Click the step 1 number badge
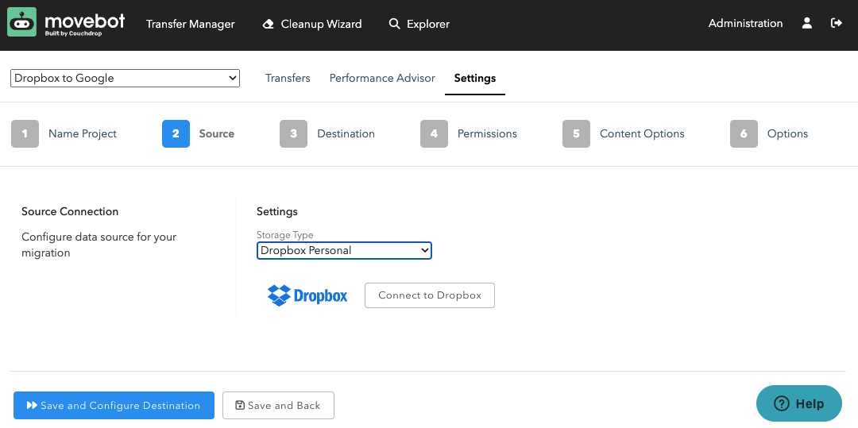Screen dimensions: 858x428 pos(25,134)
